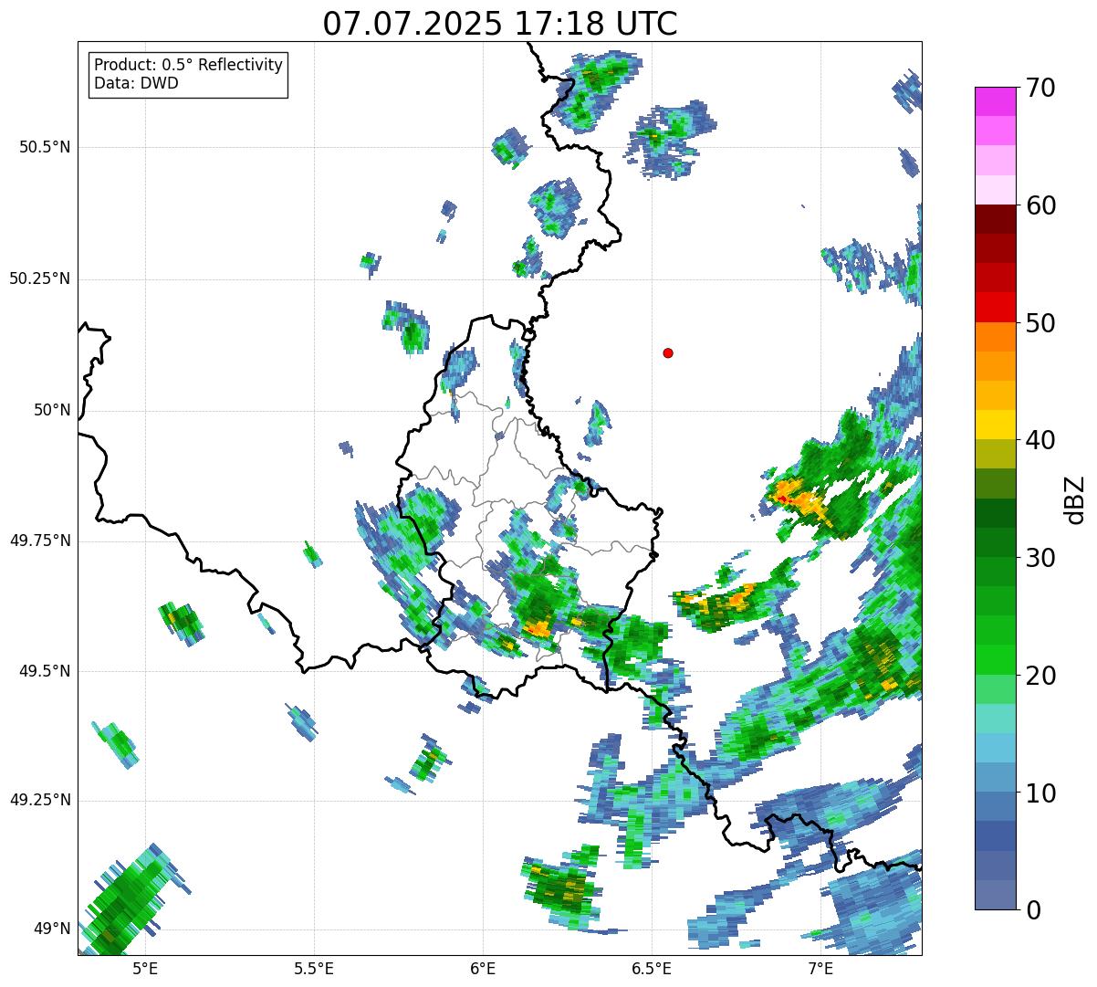Viewport: 1097px width, 987px height.
Task: Click the red station marker dot
Action: coord(668,352)
